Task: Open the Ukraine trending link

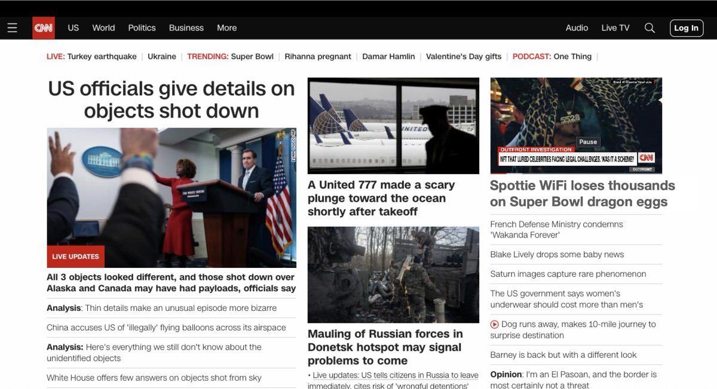Action: pos(162,57)
